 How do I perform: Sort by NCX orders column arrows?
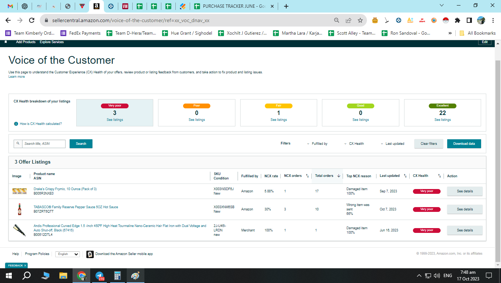click(307, 176)
